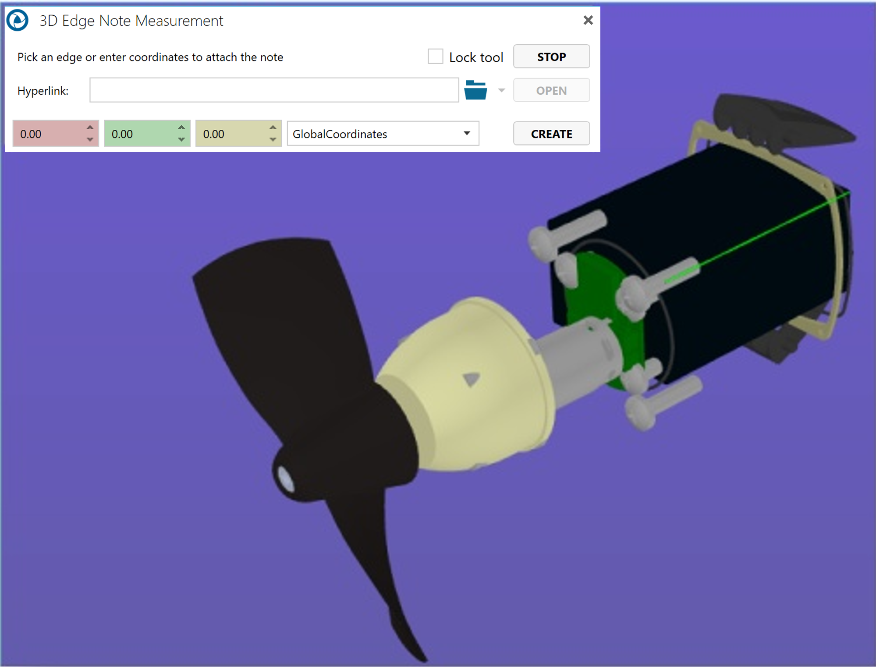This screenshot has height=667, width=876.
Task: Decrease the green Y coordinate value
Action: coord(181,139)
